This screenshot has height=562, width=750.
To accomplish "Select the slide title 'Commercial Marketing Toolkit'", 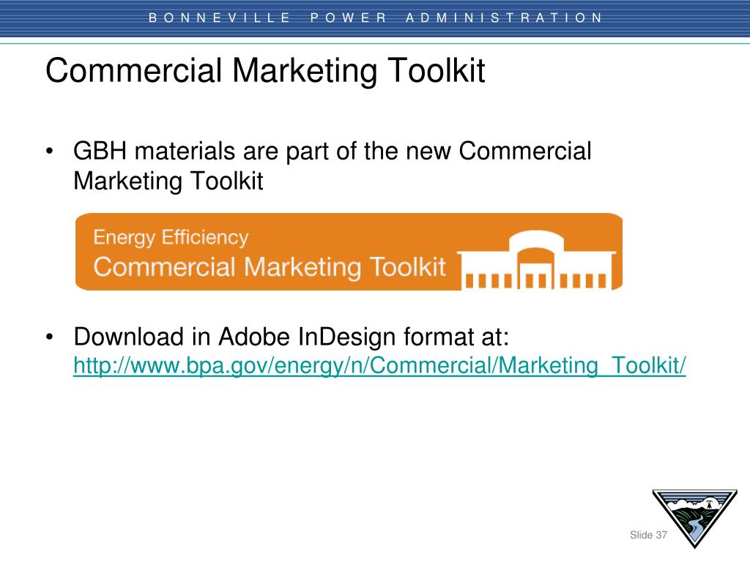I will coord(265,71).
